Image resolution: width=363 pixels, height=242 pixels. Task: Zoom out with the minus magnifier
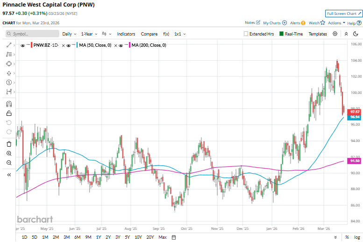[9, 163]
